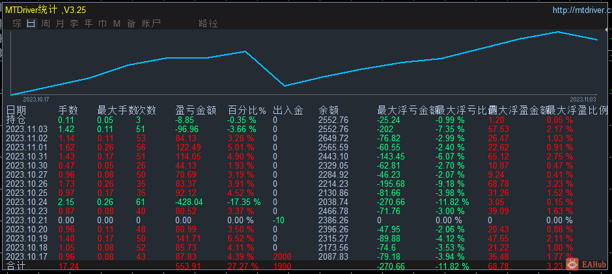Click the 日期 column header
Image resolution: width=612 pixels, height=274 pixels.
point(16,111)
